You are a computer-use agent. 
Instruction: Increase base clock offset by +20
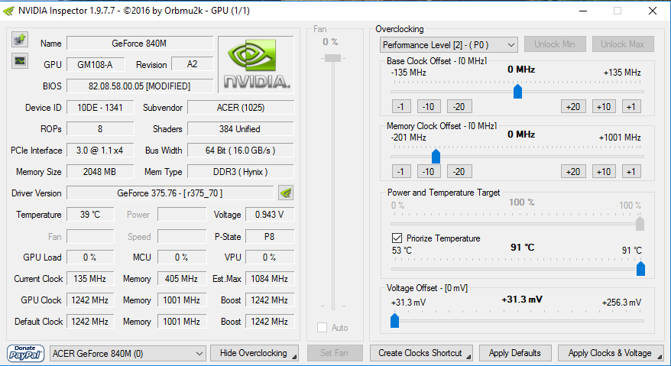572,106
